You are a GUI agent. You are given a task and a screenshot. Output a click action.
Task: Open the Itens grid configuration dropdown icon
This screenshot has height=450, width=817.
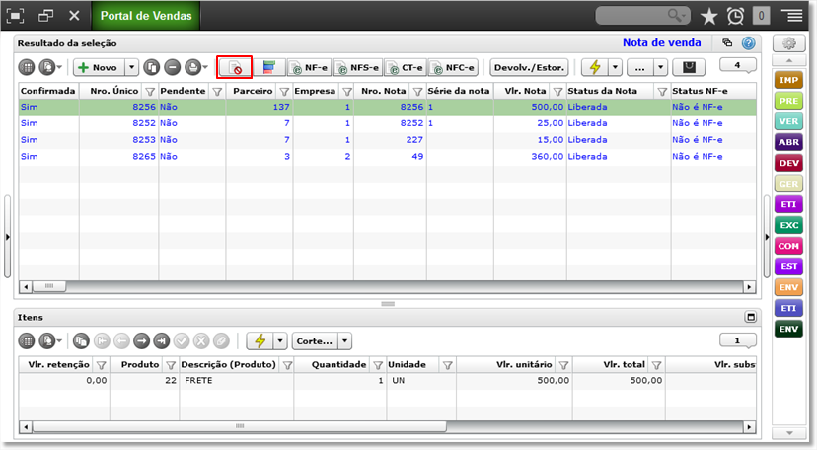coord(50,341)
